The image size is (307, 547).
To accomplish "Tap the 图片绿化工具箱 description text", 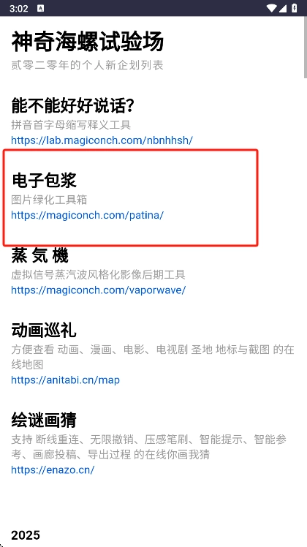I will (x=49, y=200).
